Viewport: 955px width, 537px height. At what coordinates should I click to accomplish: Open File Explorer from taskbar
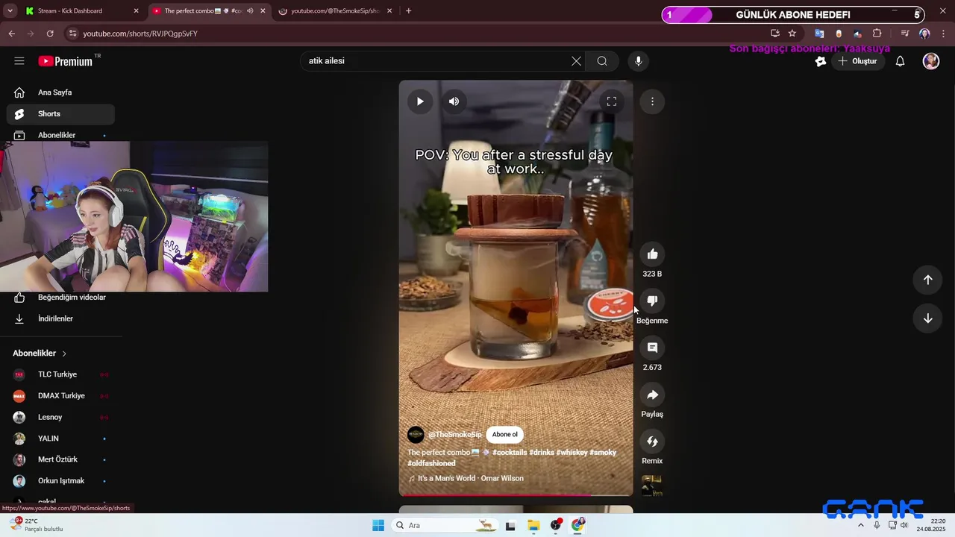point(533,525)
